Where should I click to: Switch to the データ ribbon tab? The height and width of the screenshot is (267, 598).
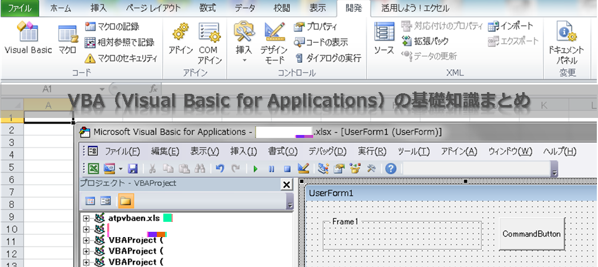[x=245, y=8]
